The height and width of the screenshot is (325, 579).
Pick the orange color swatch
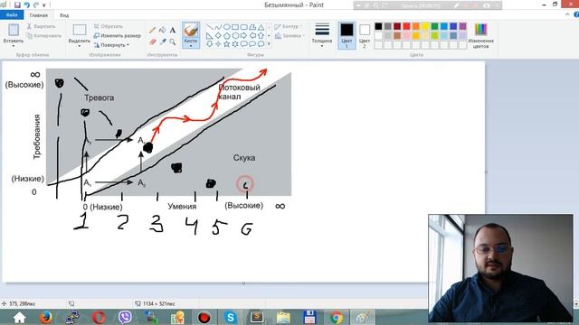(416, 26)
